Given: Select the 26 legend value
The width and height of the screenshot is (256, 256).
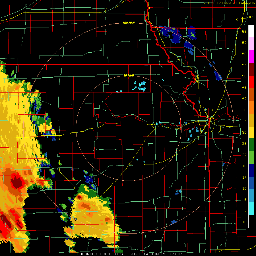Looking at the screenshot, I should pyautogui.click(x=244, y=144).
